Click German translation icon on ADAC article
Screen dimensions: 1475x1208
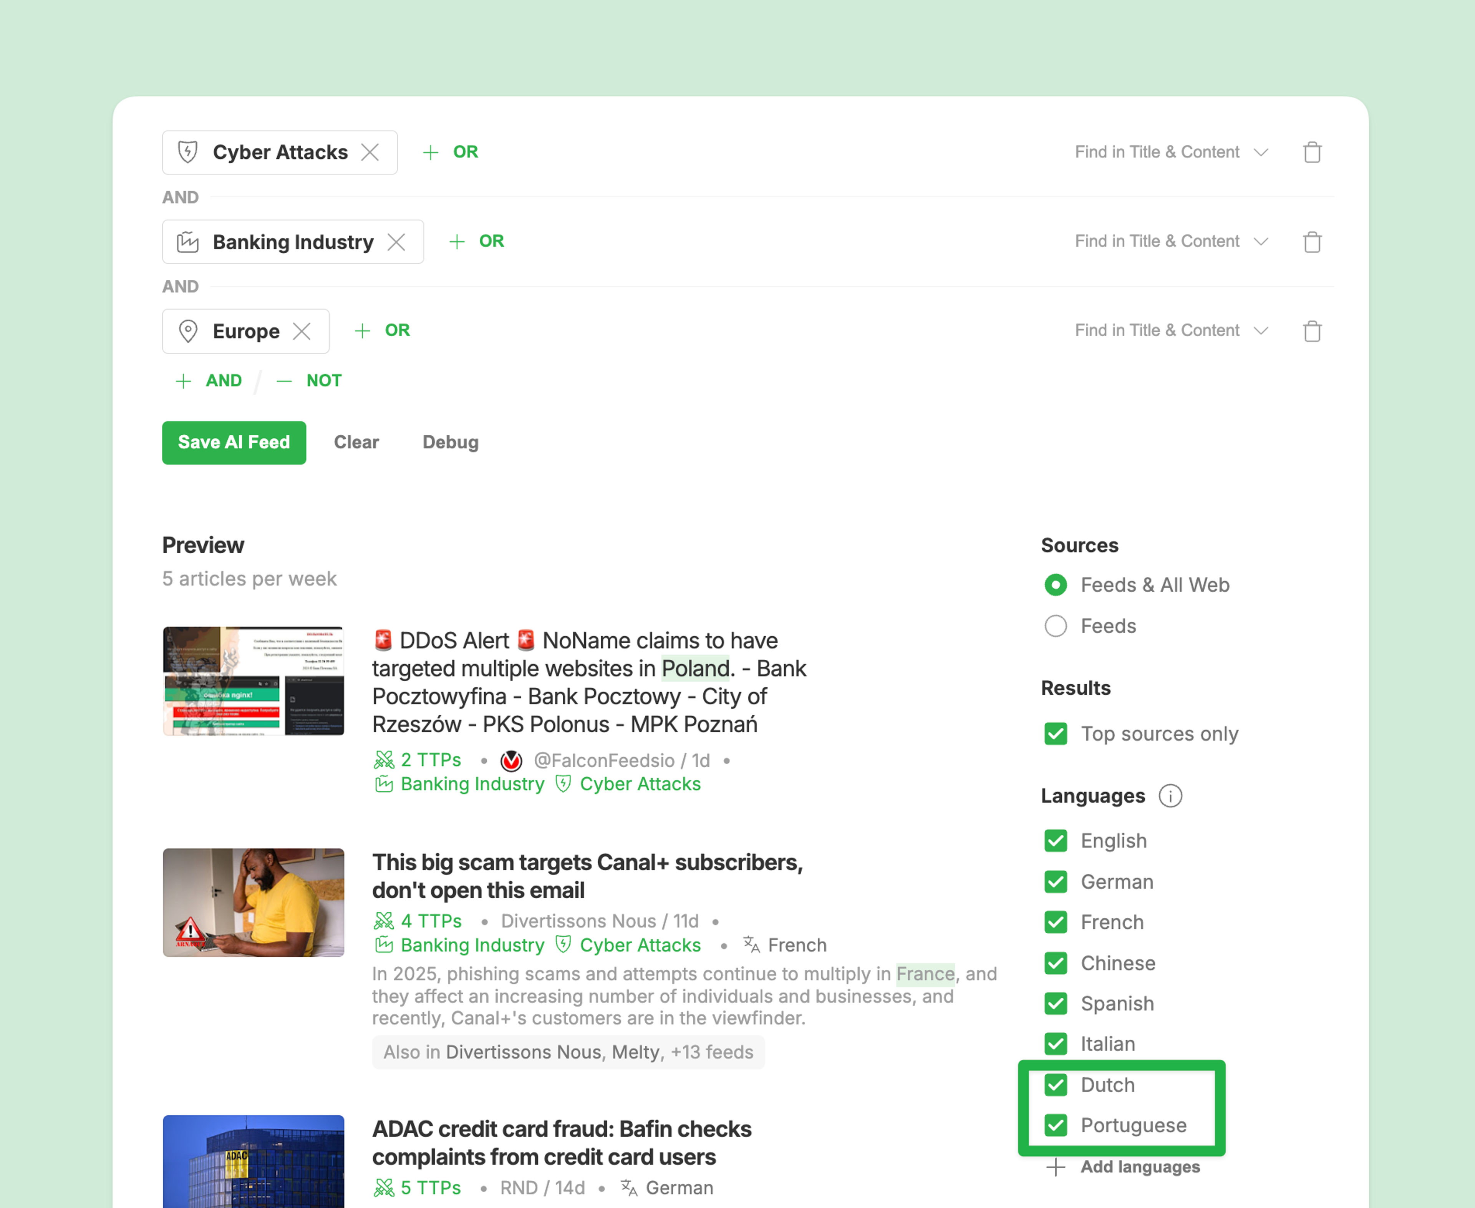tap(629, 1188)
